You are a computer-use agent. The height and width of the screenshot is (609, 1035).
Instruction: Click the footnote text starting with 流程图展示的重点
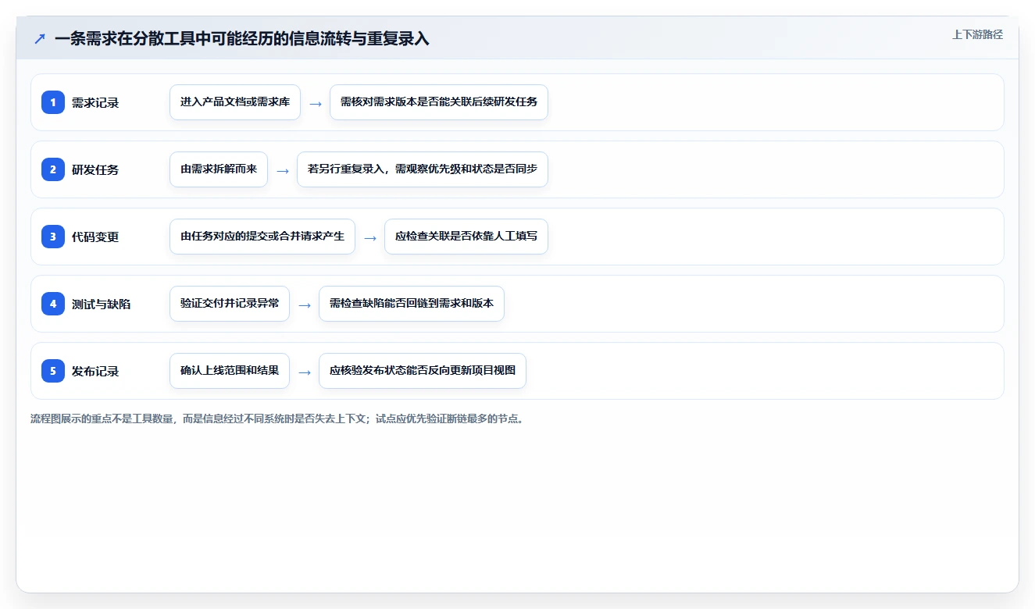pos(277,418)
